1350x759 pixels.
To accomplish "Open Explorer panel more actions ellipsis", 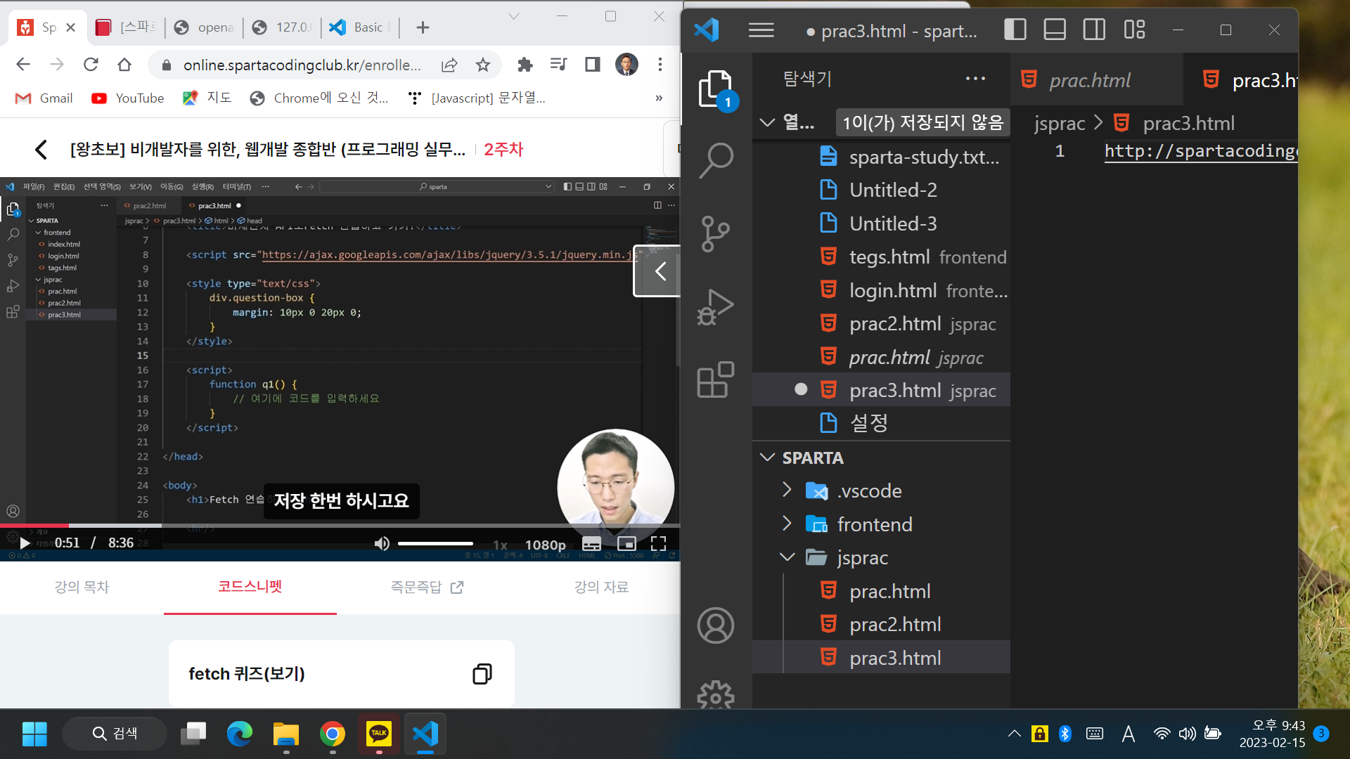I will (x=975, y=79).
